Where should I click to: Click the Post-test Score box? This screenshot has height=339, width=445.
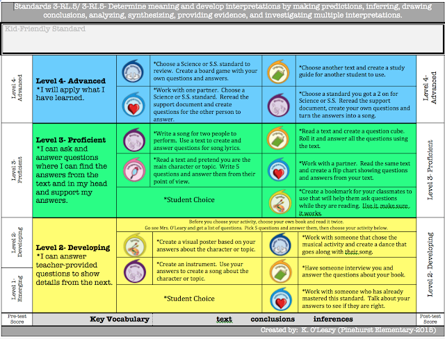(430, 319)
